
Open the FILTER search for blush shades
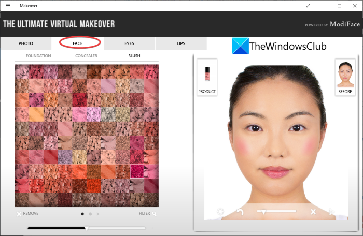tap(148, 214)
